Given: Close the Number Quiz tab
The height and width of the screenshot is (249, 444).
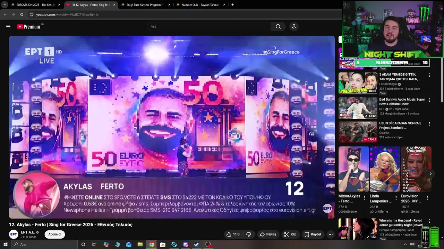Looking at the screenshot, I should click(x=224, y=5).
